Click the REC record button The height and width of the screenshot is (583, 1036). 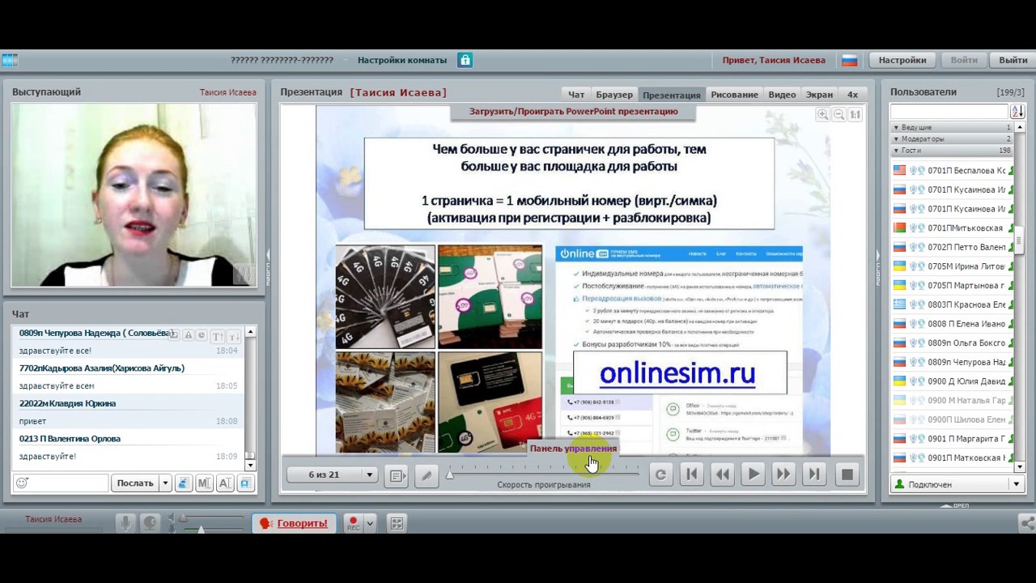pyautogui.click(x=353, y=523)
